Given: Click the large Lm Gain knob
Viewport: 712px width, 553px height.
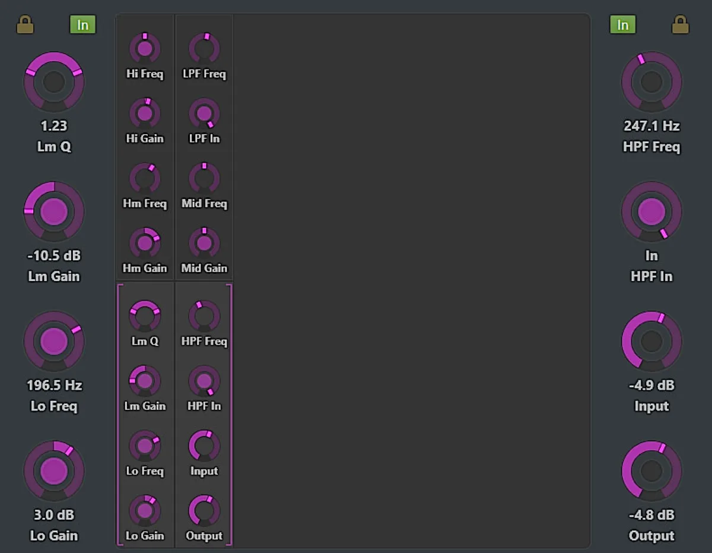Looking at the screenshot, I should click(54, 211).
